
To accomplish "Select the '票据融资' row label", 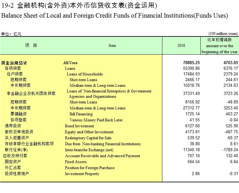I will tap(19, 114).
